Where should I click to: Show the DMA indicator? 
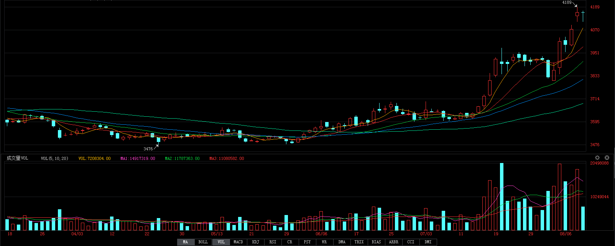coord(342,242)
